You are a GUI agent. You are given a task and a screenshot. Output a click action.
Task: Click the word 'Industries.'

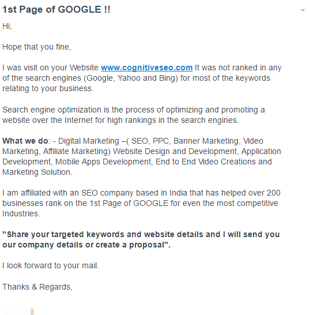[21, 213]
